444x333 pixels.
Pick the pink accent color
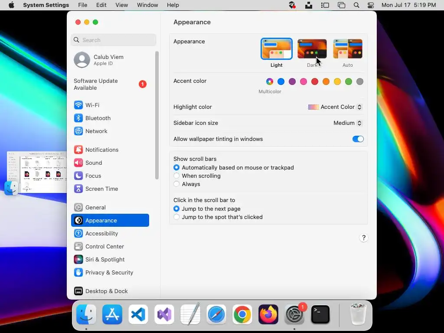[x=303, y=82]
